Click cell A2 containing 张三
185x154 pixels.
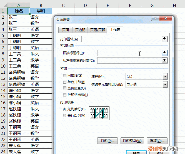[19, 17]
